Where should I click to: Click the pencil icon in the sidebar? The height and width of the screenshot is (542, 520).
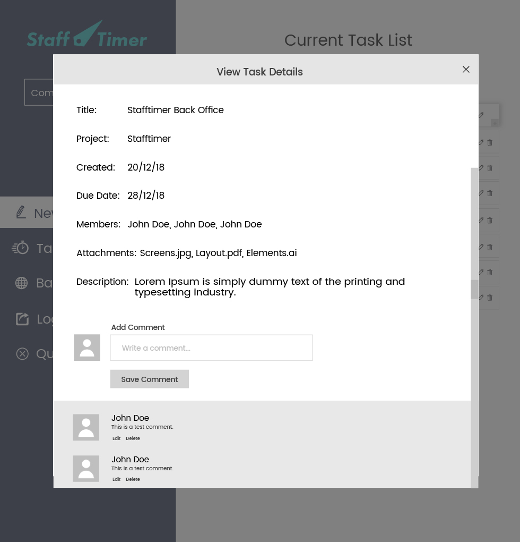pos(21,212)
